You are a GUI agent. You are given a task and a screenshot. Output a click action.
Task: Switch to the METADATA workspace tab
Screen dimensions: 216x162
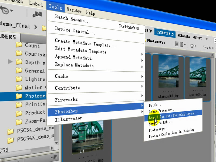(x=184, y=36)
